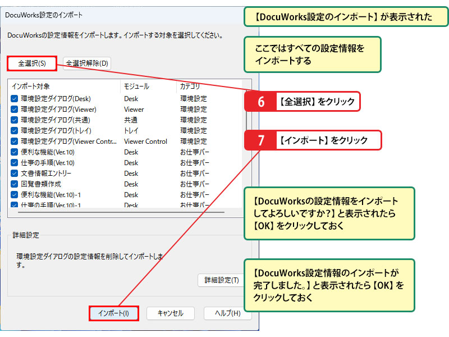Screen dimensions: 449x337
Task: Click お仕事バー category of 回覧書類作成 row
Action: (x=195, y=184)
